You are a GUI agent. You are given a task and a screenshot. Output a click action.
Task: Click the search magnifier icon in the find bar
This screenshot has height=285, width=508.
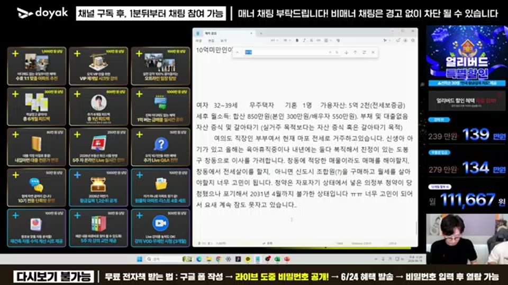click(337, 52)
